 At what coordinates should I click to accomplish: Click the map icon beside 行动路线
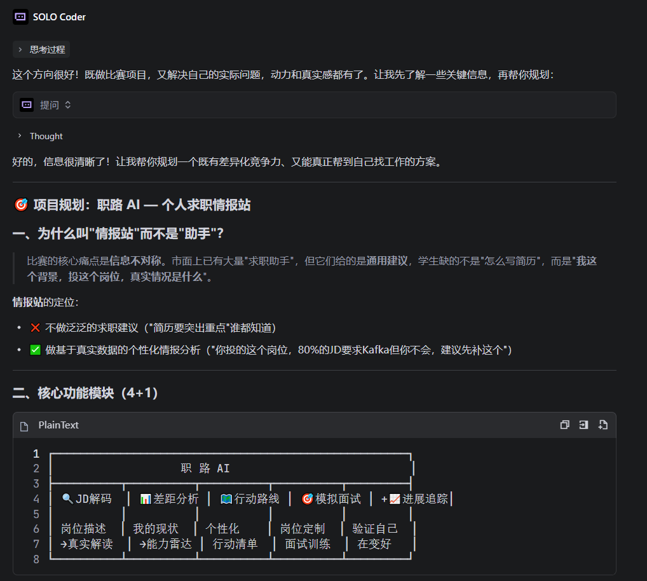tap(226, 499)
